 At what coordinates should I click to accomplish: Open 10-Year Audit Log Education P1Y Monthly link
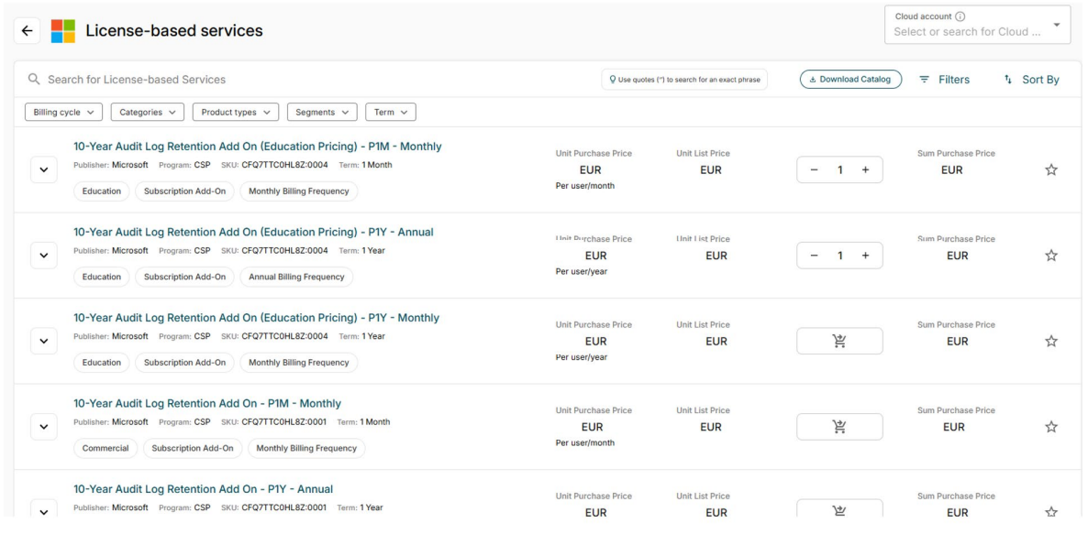coord(256,318)
